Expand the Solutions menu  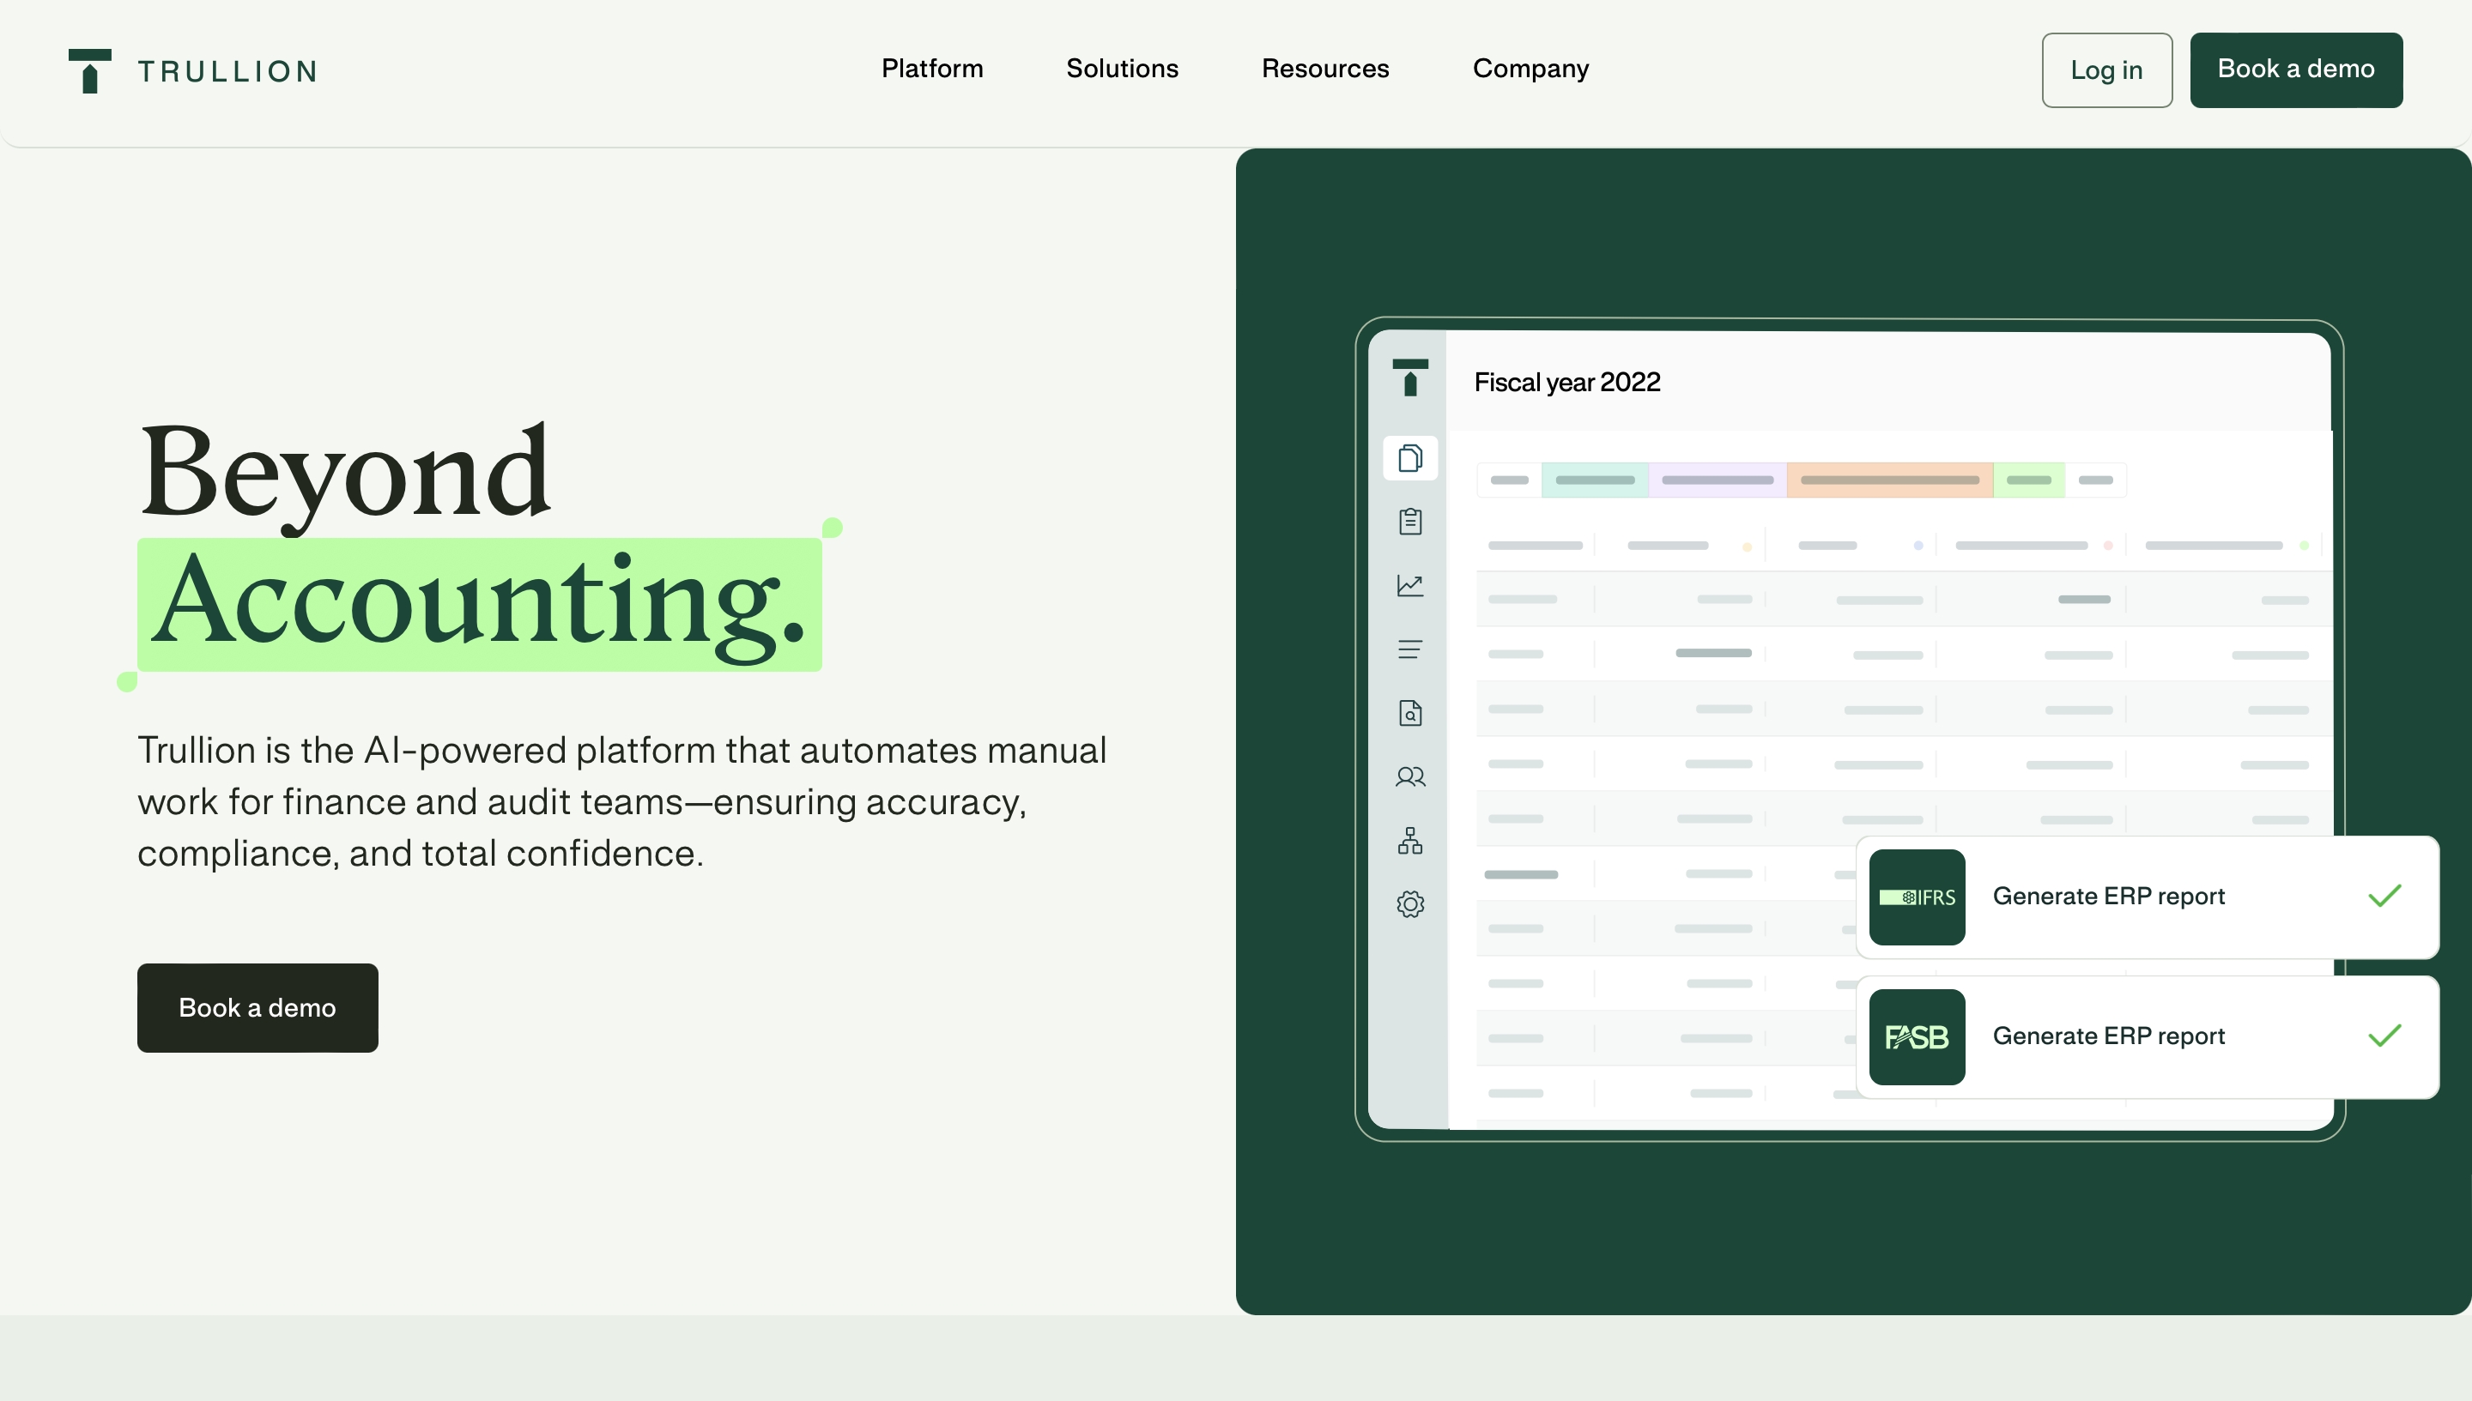click(1122, 69)
